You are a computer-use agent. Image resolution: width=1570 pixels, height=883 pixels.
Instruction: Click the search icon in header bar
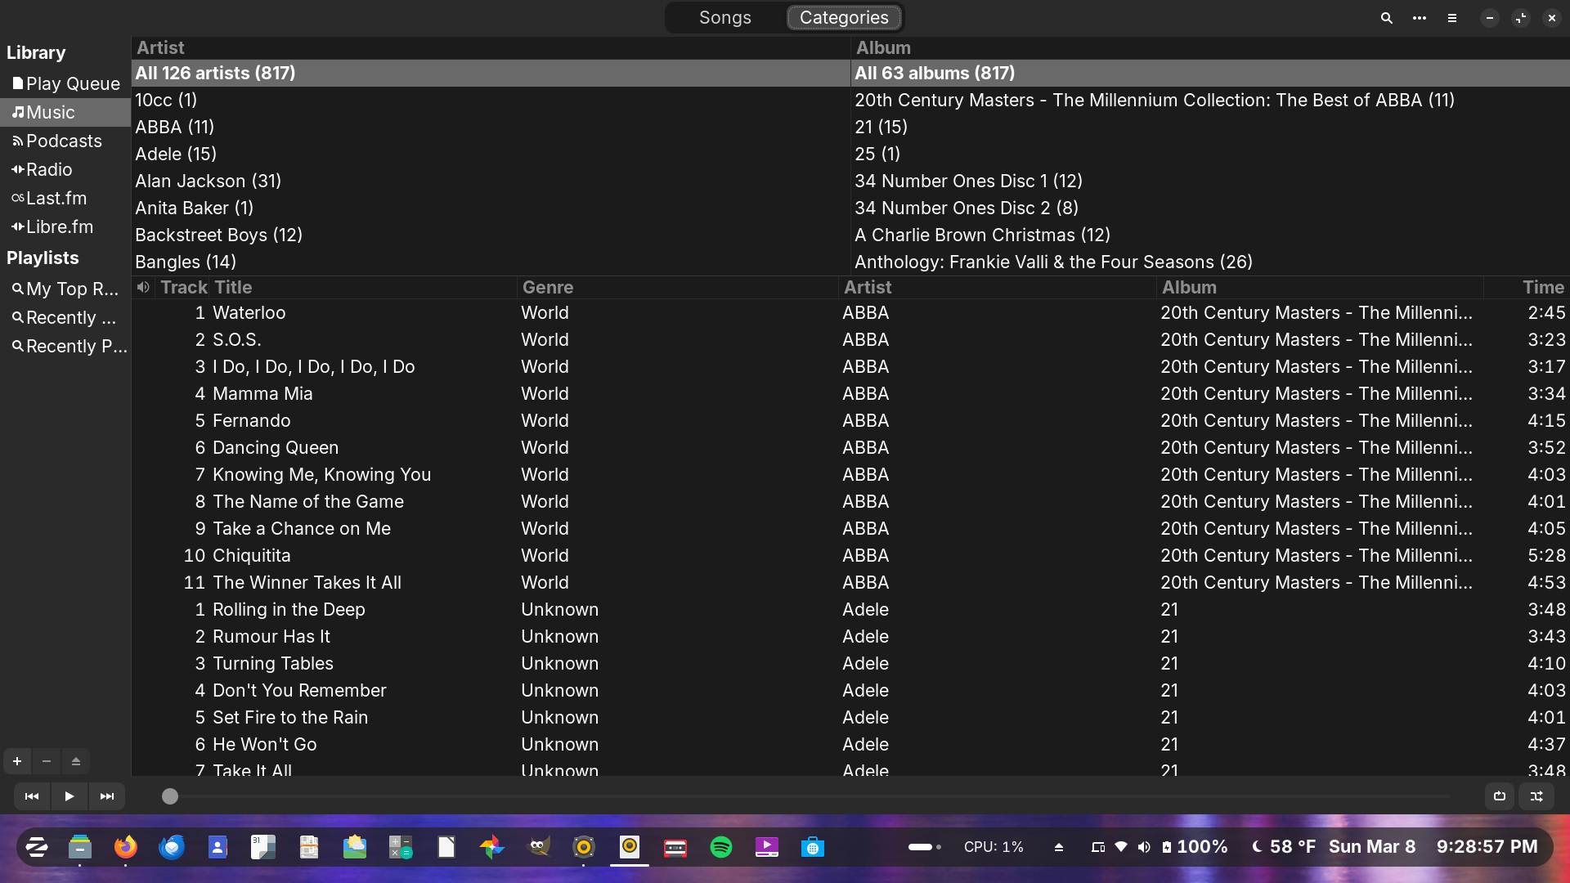tap(1386, 18)
